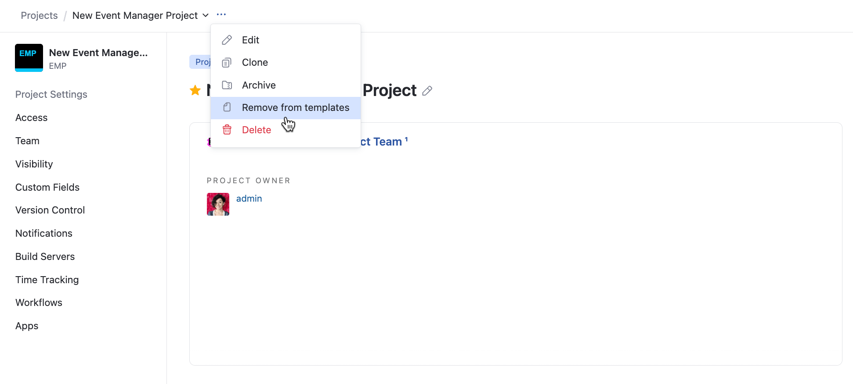The height and width of the screenshot is (384, 853).
Task: Open the admin profile link
Action: pyautogui.click(x=249, y=198)
